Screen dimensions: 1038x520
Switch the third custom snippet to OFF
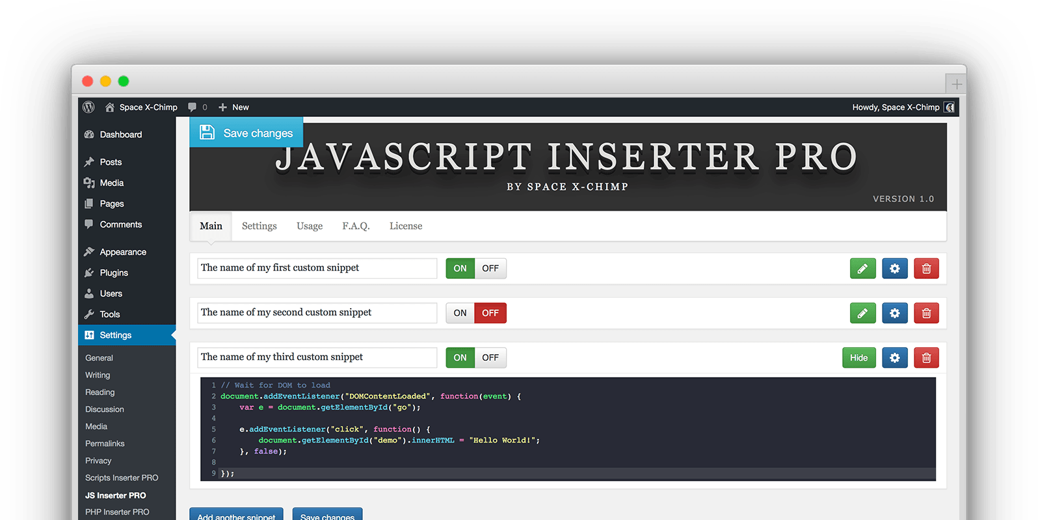tap(490, 357)
